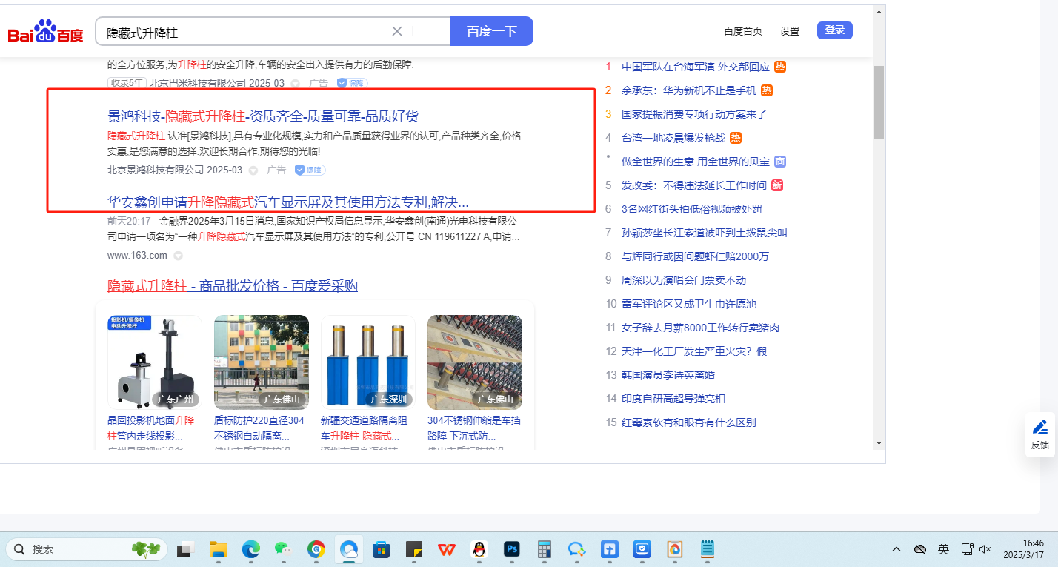
Task: Toggle the muted volume icon in system tray
Action: pos(985,549)
